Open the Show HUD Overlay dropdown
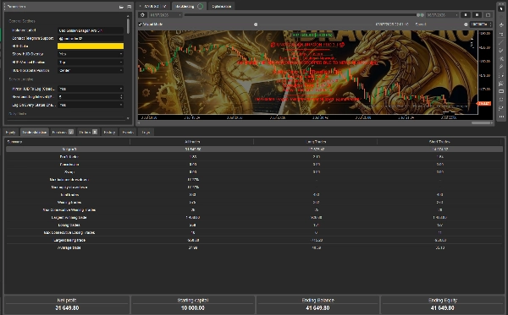 pos(91,54)
